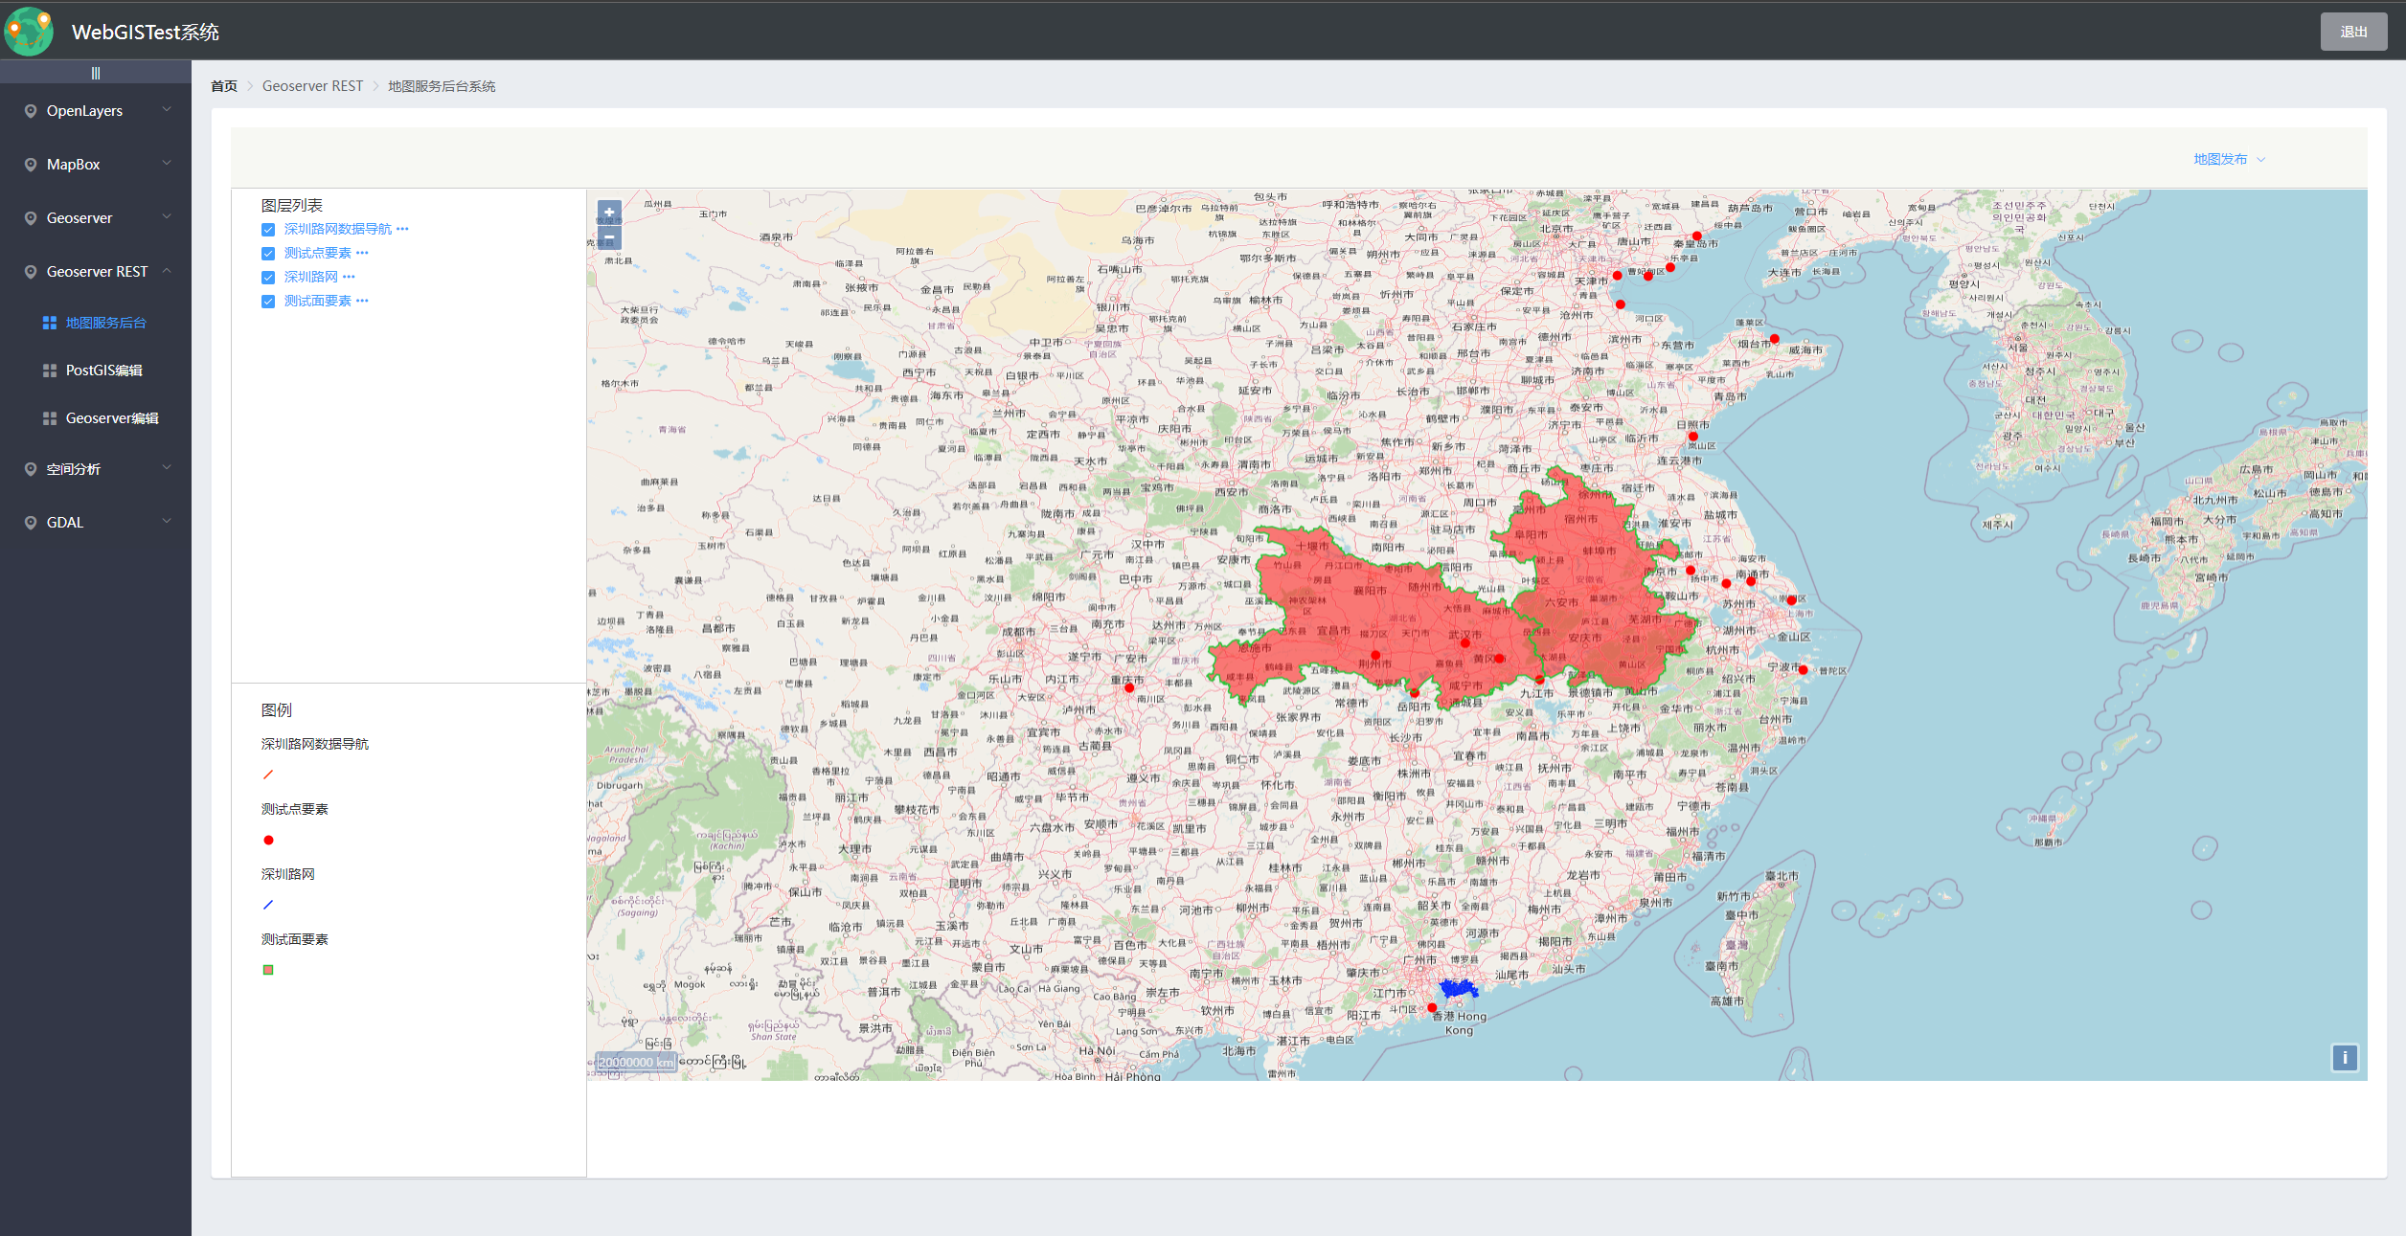The height and width of the screenshot is (1236, 2406).
Task: Expand the OpenLayers sidebar menu
Action: pyautogui.click(x=96, y=111)
